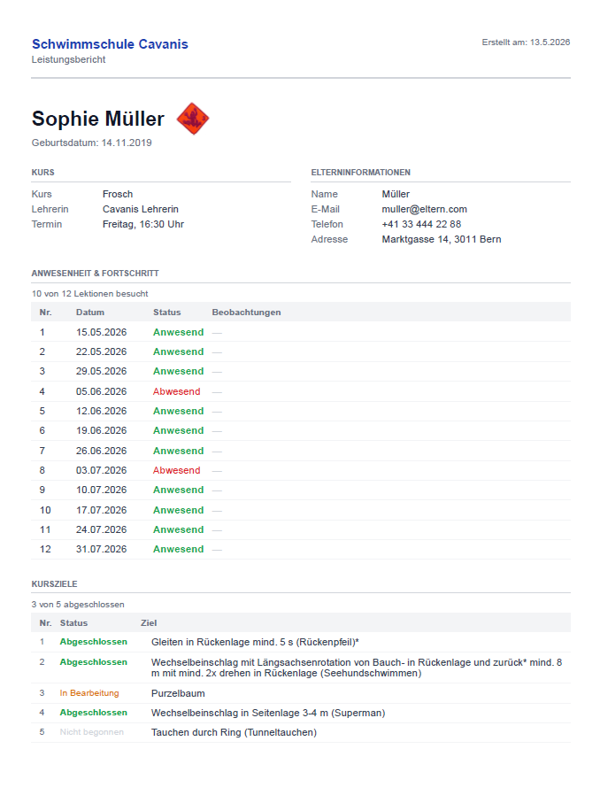The image size is (600, 803).
Task: Click the Termin value Freitag, 16:30 Uhr
Action: point(142,224)
